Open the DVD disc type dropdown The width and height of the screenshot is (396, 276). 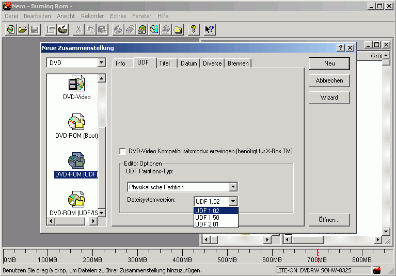102,62
